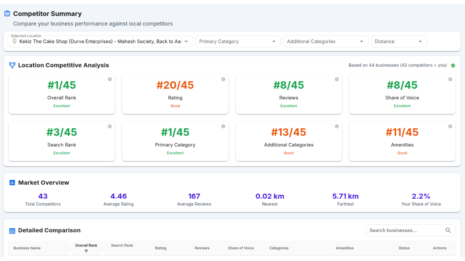
Task: Open the Selected Location selector for Kekiz The Cake Shop
Action: pos(100,41)
